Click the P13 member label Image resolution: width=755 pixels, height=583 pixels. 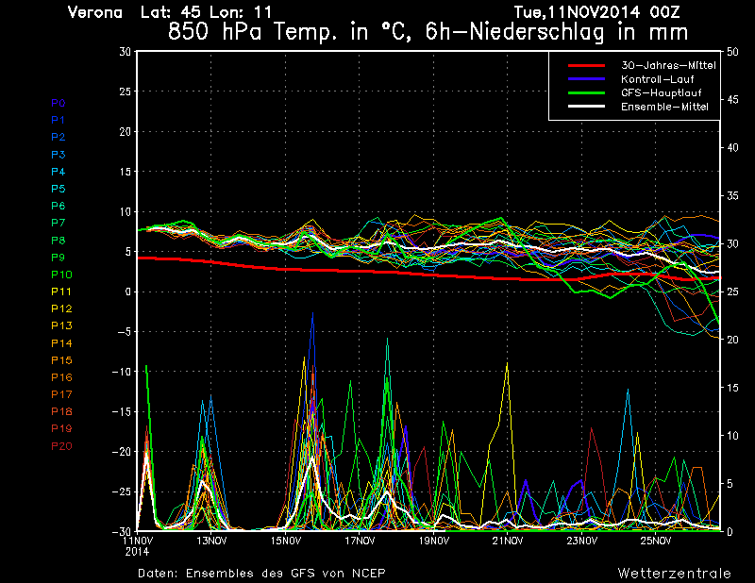click(61, 325)
